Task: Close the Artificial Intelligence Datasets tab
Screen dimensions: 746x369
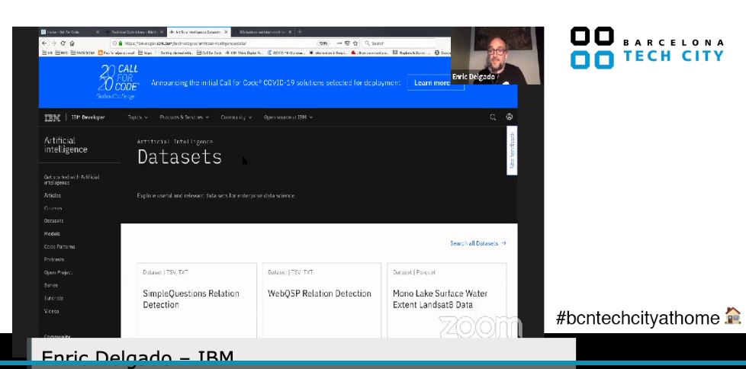Action: click(226, 32)
